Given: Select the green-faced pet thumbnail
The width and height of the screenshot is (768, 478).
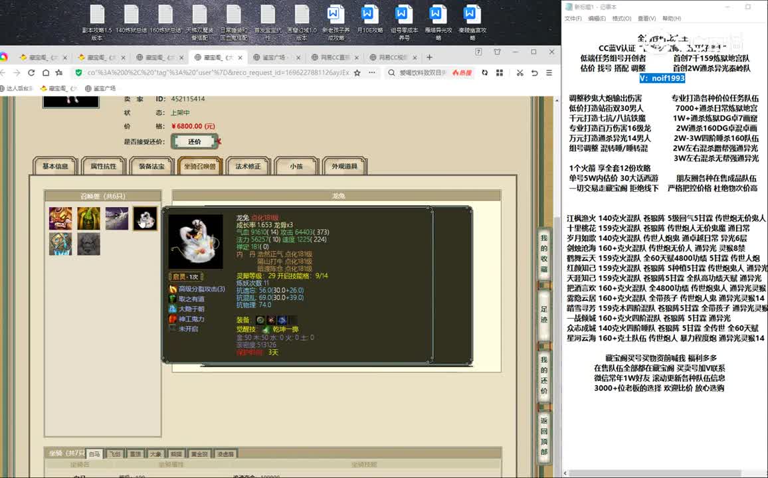Looking at the screenshot, I should [x=88, y=218].
